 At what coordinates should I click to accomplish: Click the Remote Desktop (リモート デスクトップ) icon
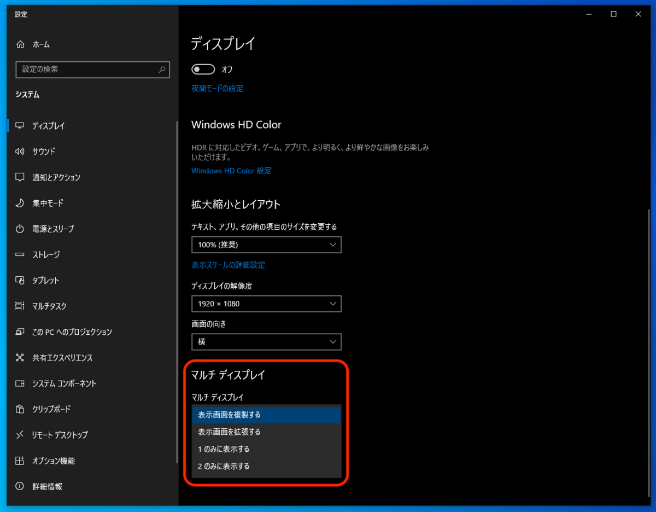20,435
